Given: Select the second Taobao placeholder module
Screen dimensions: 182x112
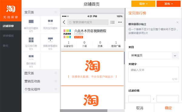Looking at the screenshot, I should [92, 98].
